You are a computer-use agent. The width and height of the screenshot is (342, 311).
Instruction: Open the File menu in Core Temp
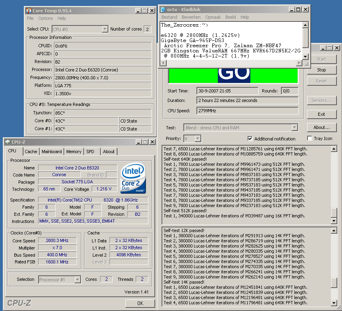point(30,18)
